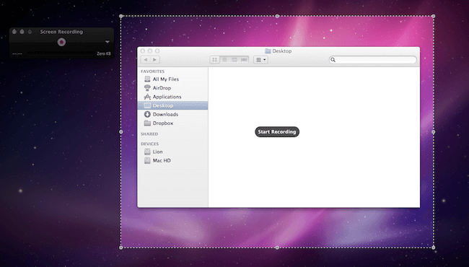
Task: Click the bottom-right selection handle
Action: [x=434, y=248]
